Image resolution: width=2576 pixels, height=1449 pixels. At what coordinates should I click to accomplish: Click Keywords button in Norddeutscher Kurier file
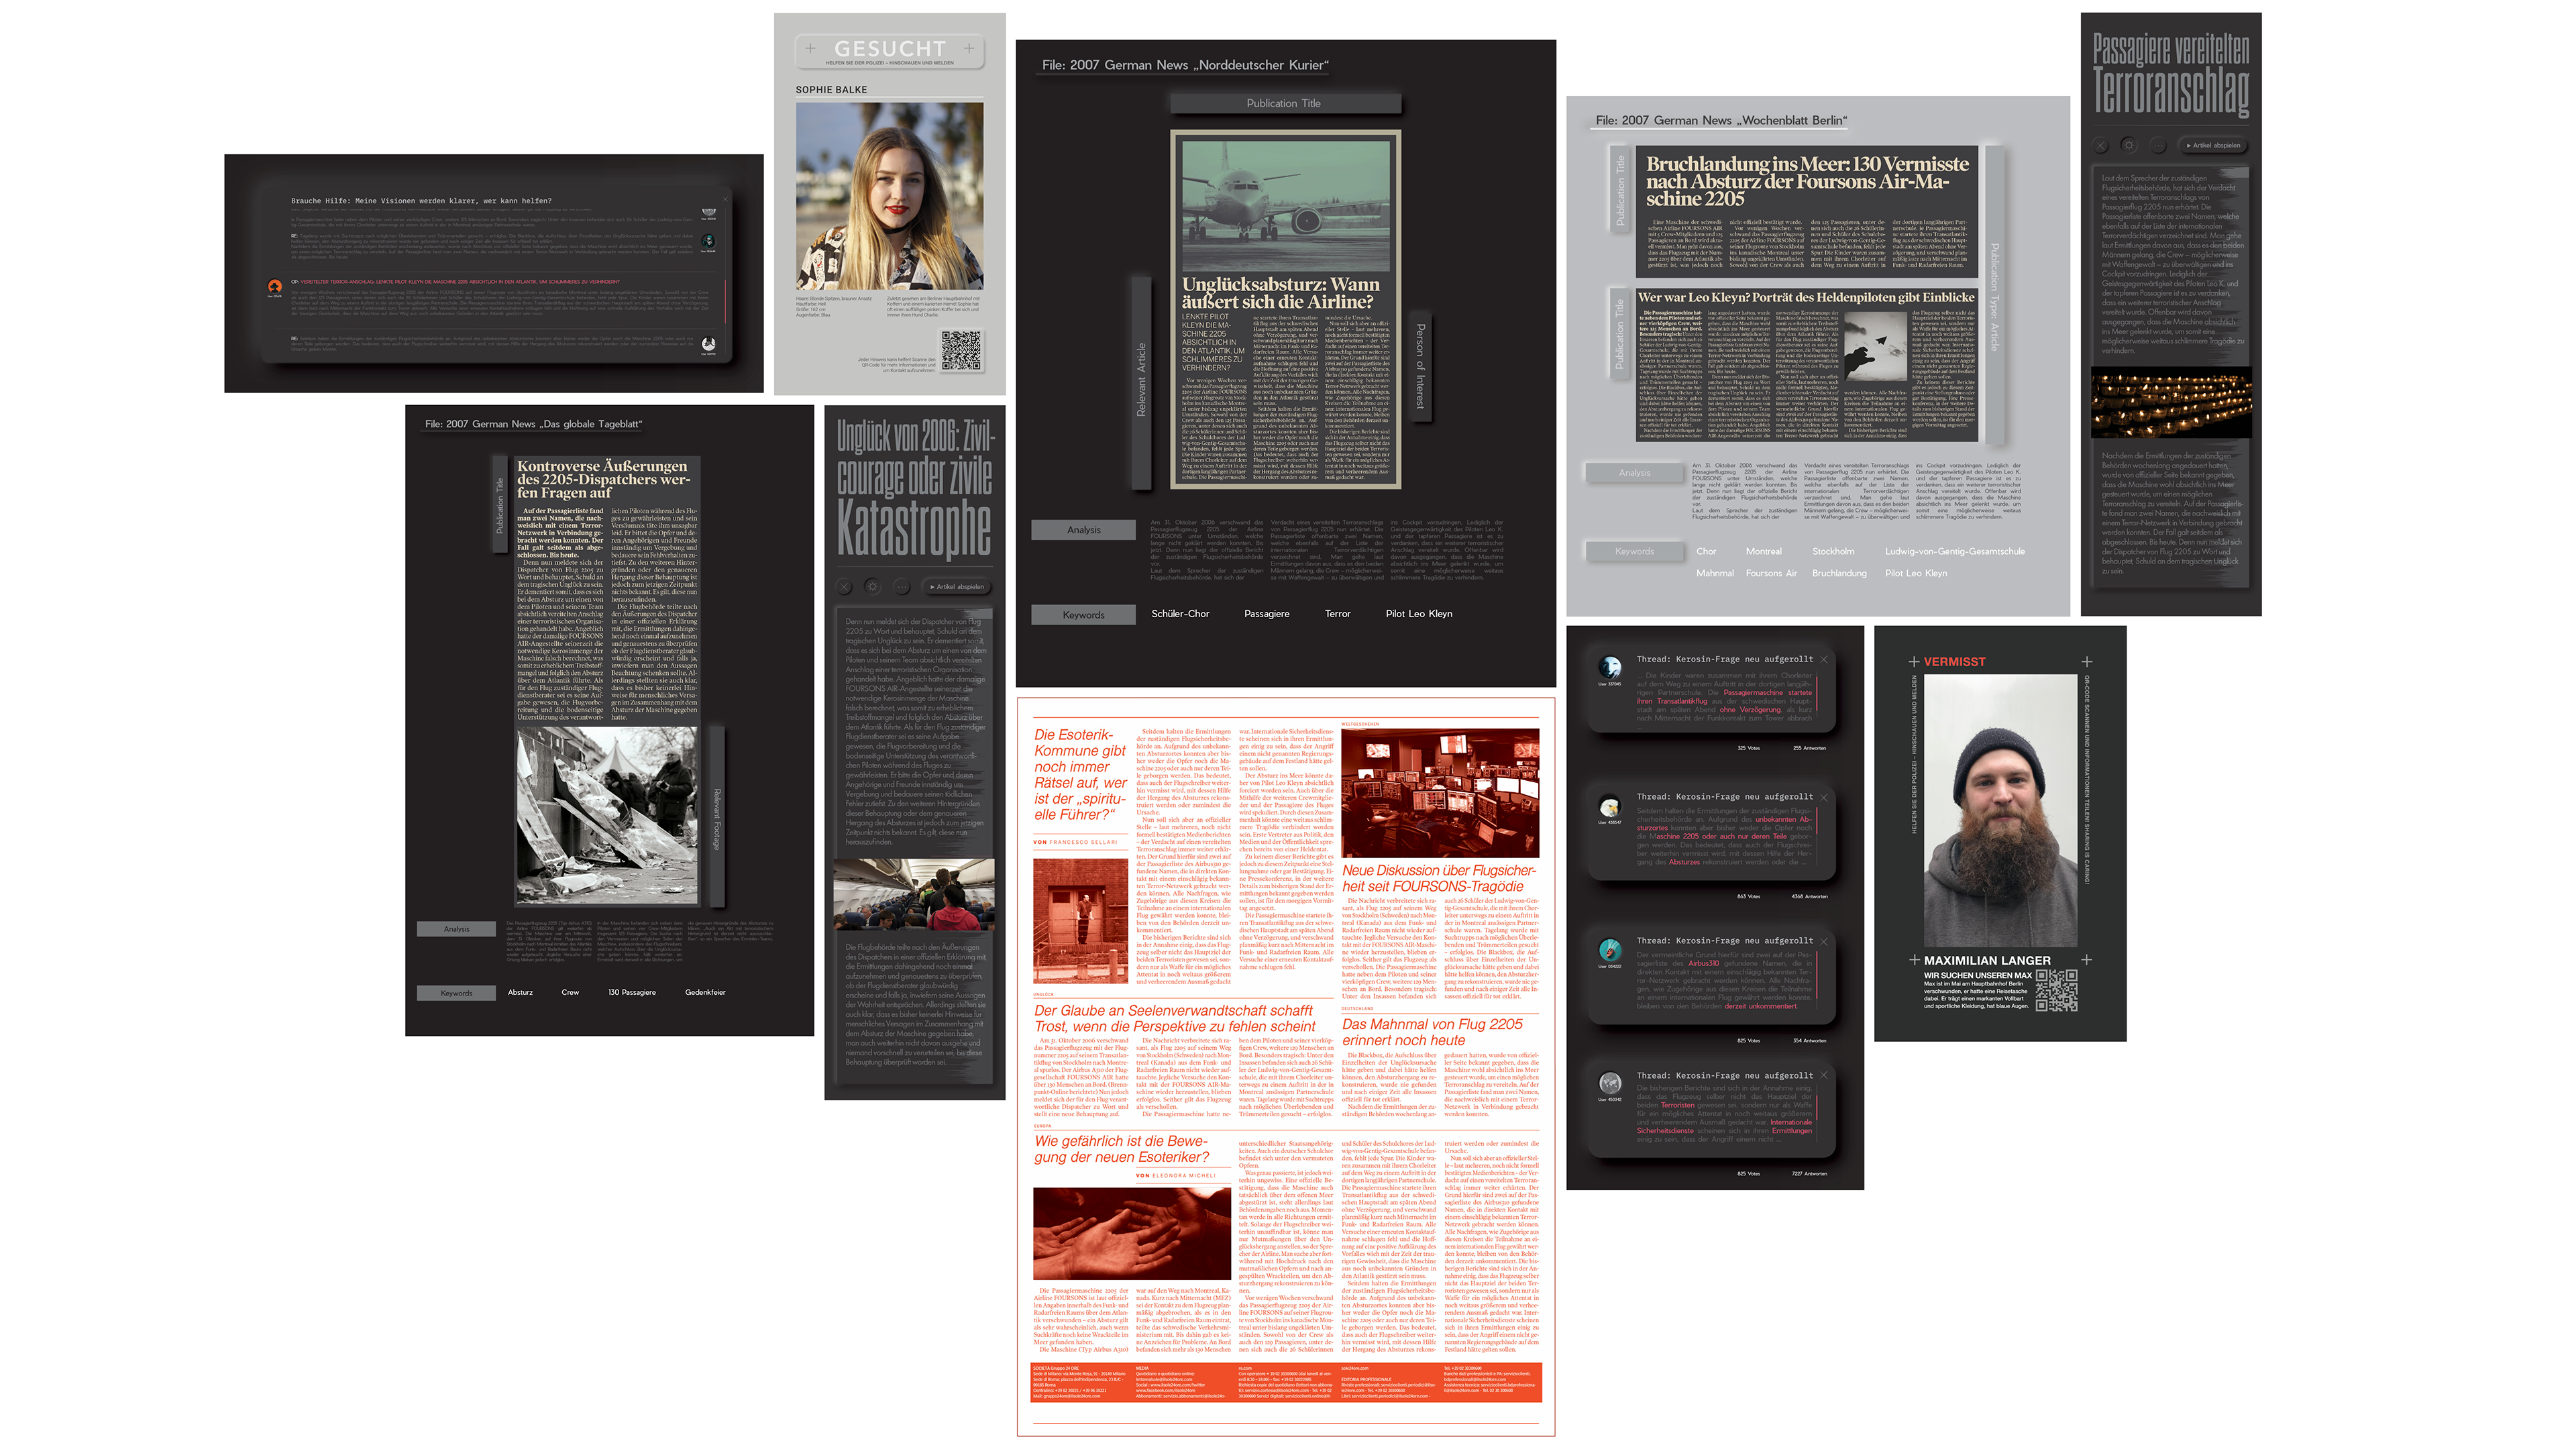pos(1083,615)
